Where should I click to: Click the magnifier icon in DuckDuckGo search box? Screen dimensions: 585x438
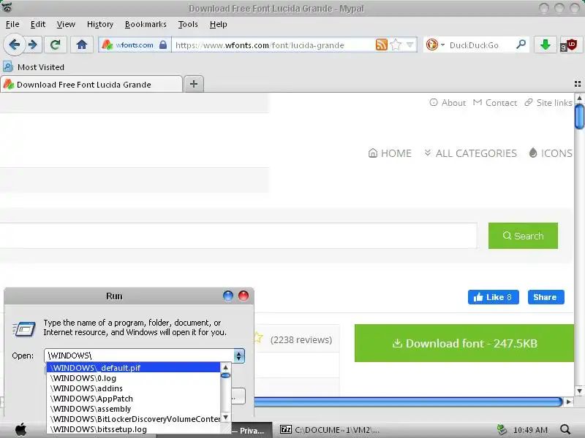pyautogui.click(x=521, y=45)
